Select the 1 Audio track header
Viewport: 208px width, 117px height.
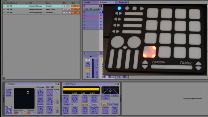pyautogui.click(x=91, y=2)
